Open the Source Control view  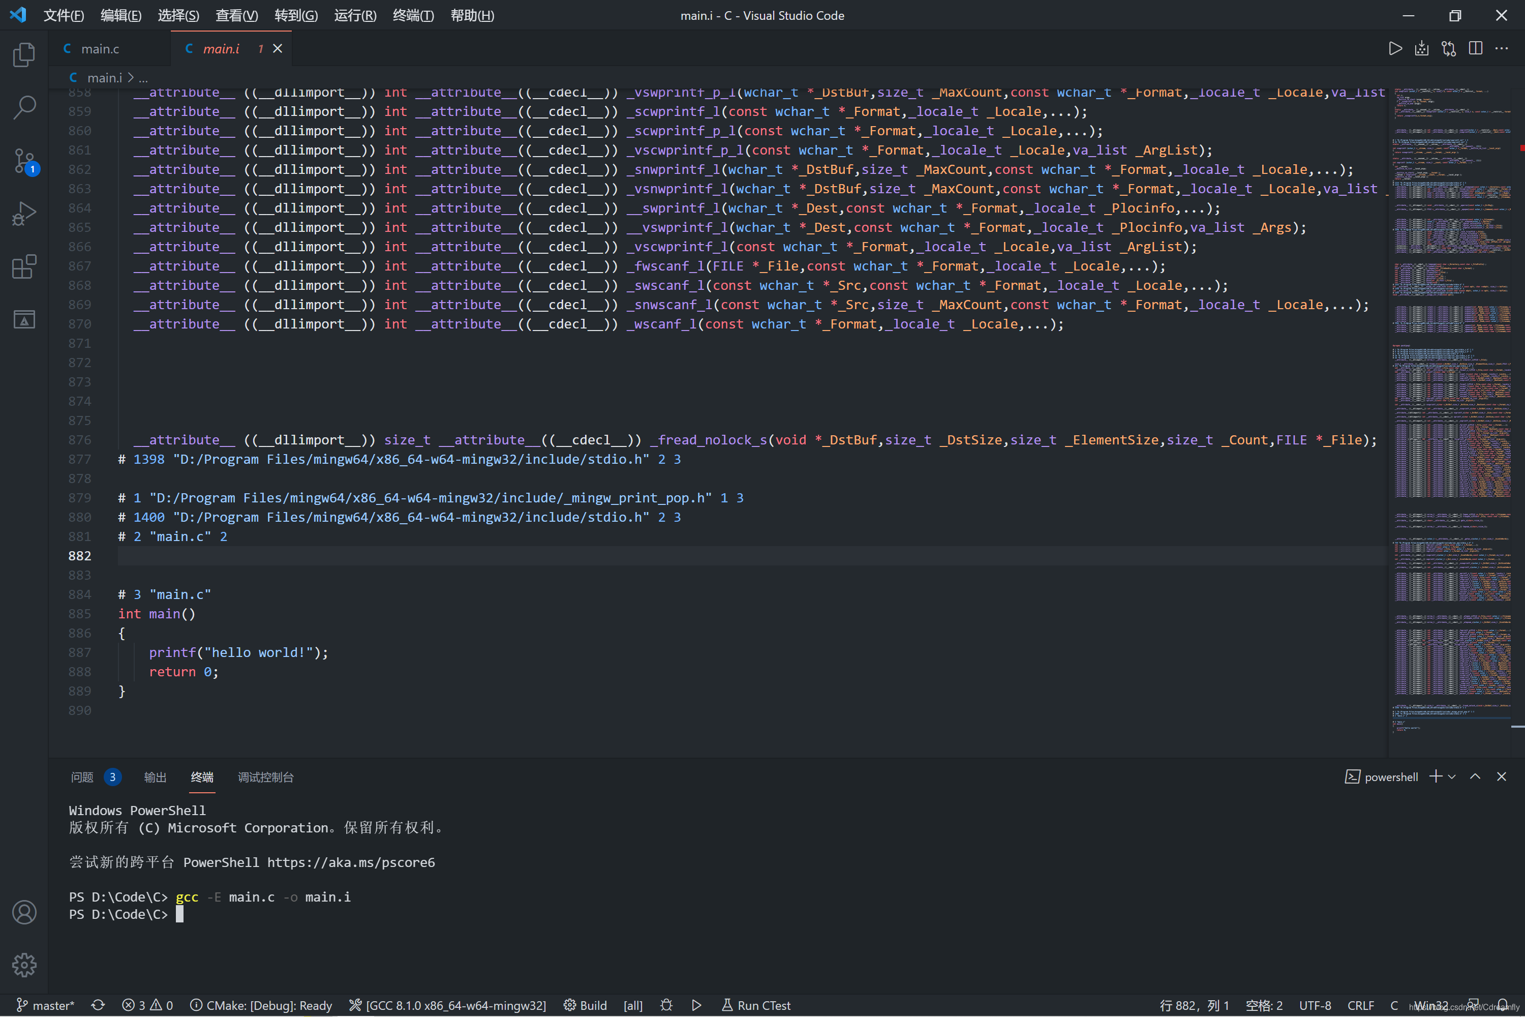[x=24, y=161]
